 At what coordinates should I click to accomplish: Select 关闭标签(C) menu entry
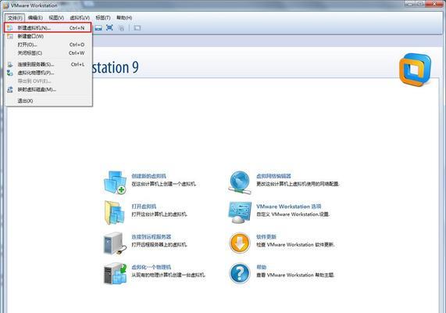pyautogui.click(x=48, y=53)
